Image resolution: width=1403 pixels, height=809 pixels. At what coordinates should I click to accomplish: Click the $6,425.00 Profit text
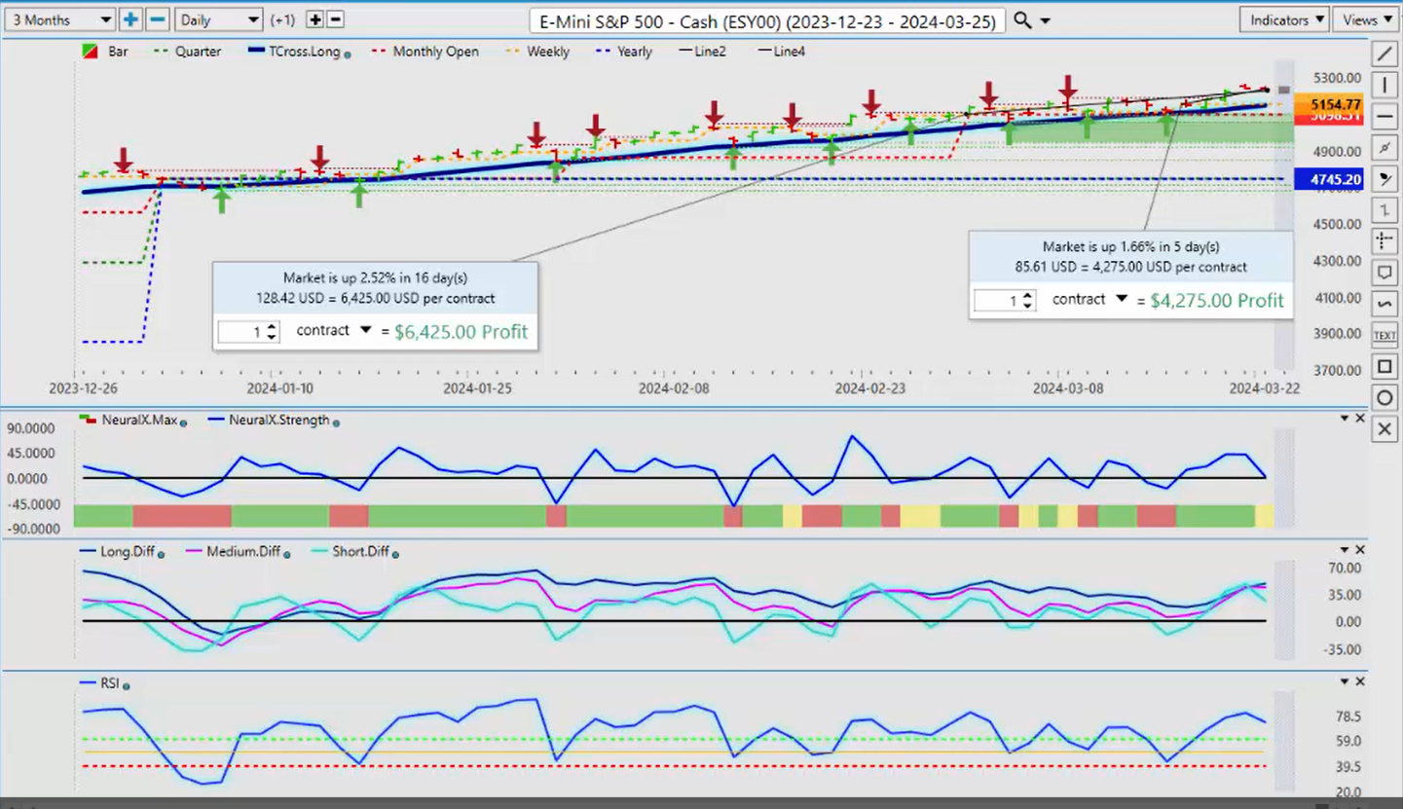(461, 332)
